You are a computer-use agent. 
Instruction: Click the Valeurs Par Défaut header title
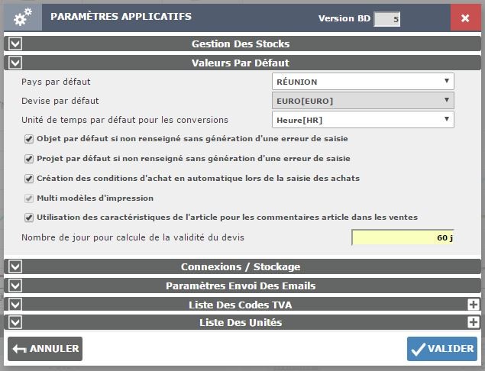click(241, 63)
